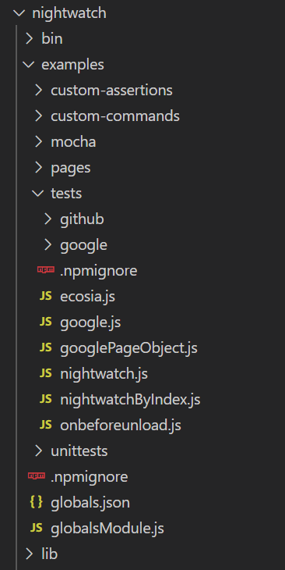Image resolution: width=285 pixels, height=570 pixels.
Task: Open the ecosia.js file name
Action: [x=88, y=297]
